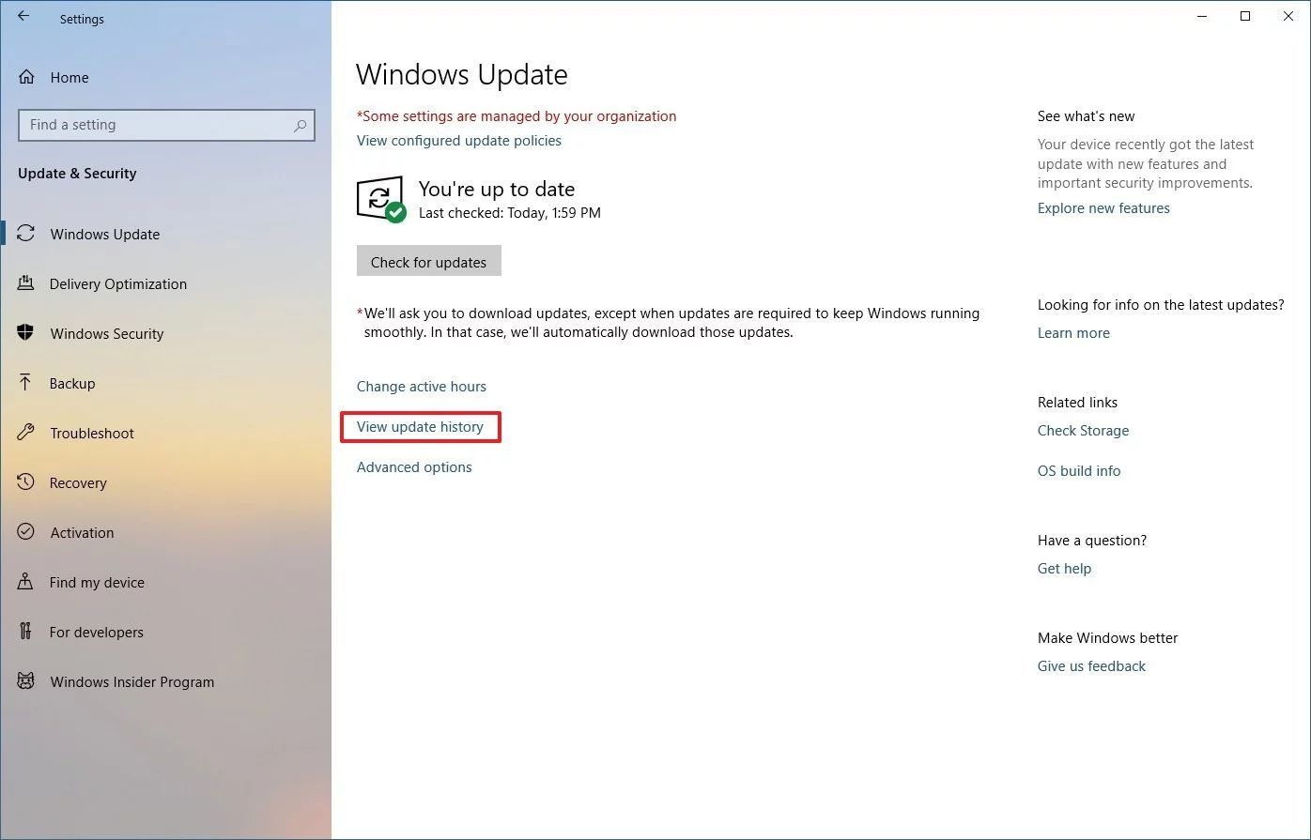Click the "You're up to date" text

point(497,189)
